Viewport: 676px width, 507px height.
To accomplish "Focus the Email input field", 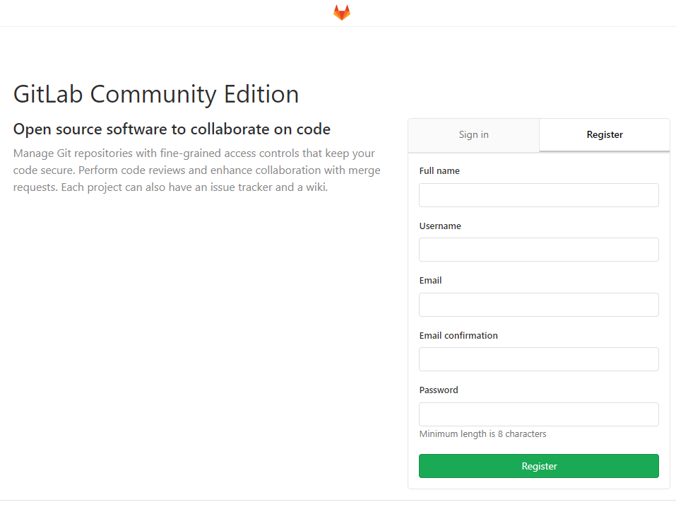I will point(538,305).
